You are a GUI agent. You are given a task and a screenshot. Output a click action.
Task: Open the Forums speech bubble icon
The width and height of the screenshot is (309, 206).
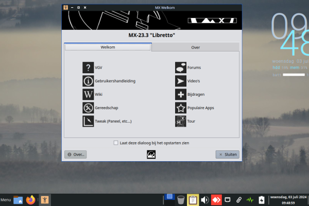(x=180, y=67)
